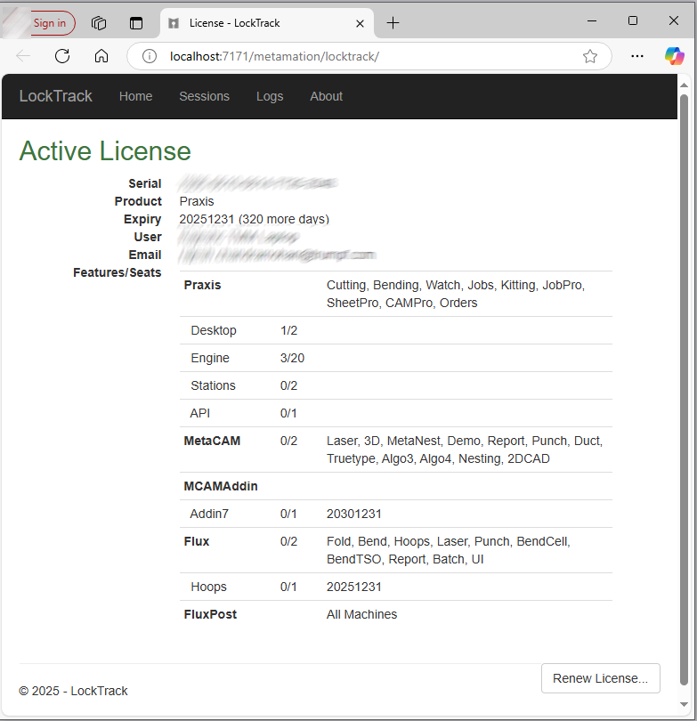The width and height of the screenshot is (697, 721).
Task: Click the Stations row label
Action: click(213, 385)
